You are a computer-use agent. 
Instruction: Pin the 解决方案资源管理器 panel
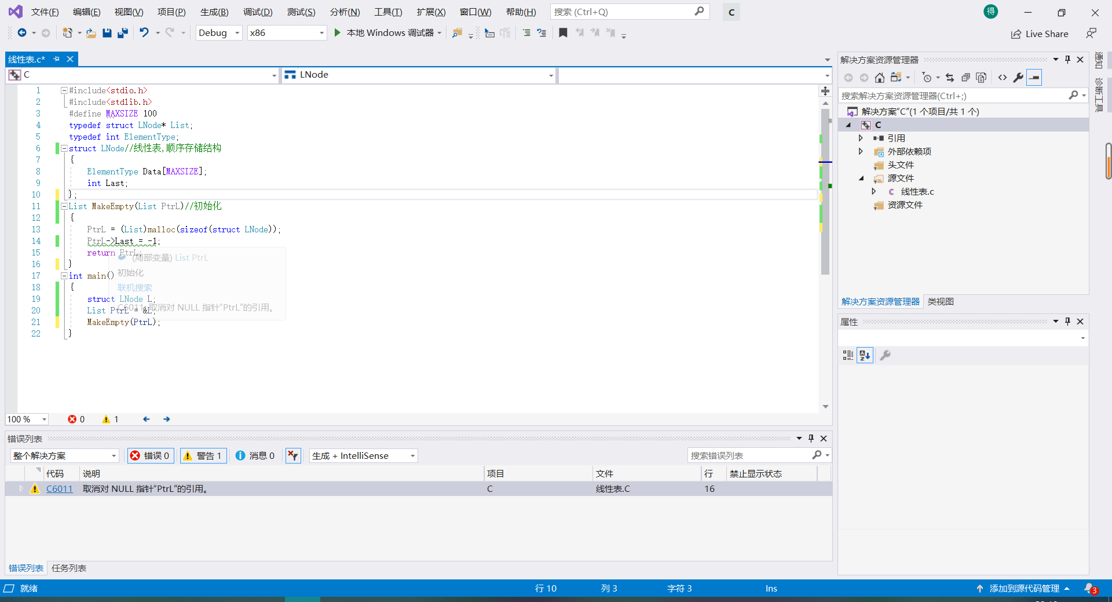[1068, 60]
